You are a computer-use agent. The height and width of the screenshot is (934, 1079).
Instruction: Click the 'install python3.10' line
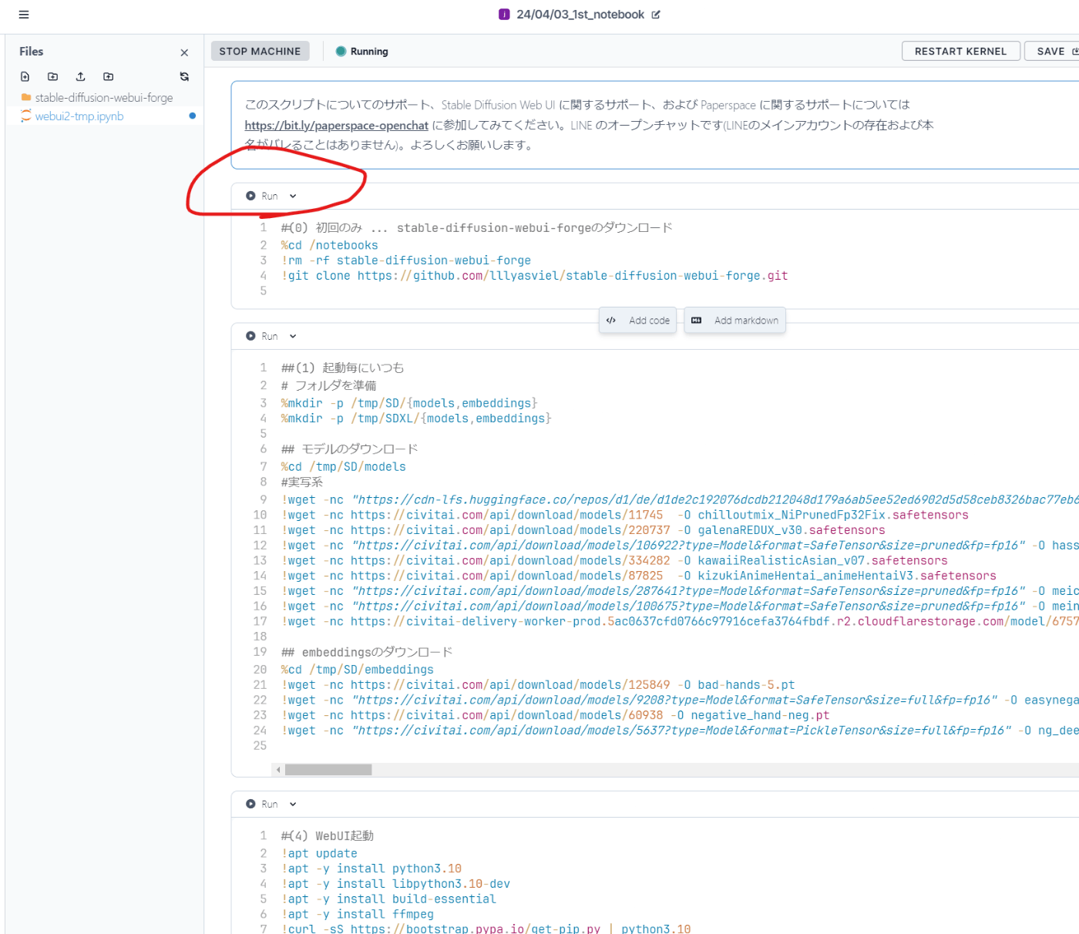(371, 868)
